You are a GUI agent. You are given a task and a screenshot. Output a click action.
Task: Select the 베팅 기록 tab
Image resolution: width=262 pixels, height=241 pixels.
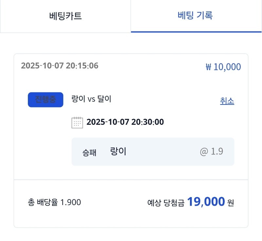coord(195,15)
